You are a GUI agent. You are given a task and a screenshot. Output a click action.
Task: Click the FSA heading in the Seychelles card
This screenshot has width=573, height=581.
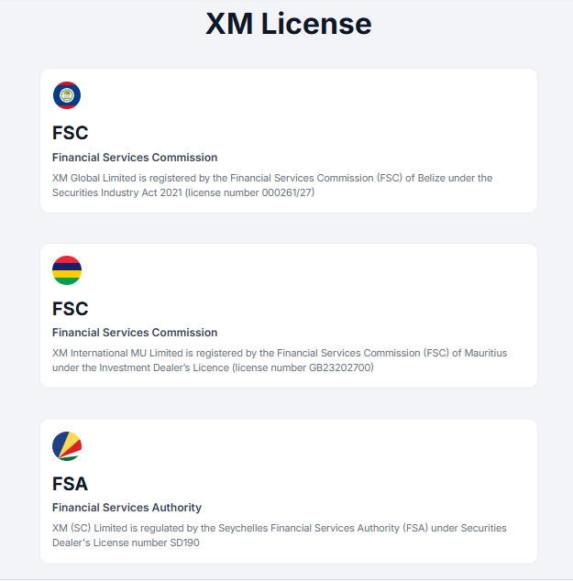(70, 484)
